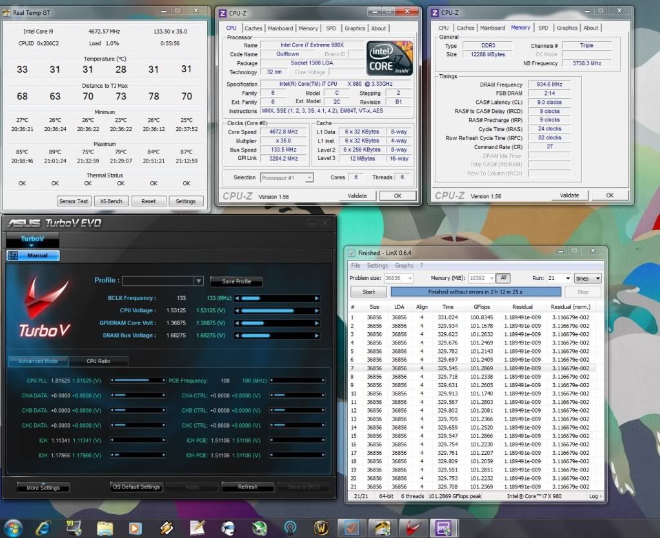Screen dimensions: 660x538
Task: Click the GFlops column header
Action: [481, 307]
